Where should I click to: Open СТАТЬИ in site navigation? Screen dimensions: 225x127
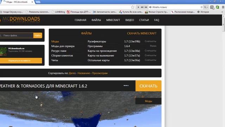(144, 20)
